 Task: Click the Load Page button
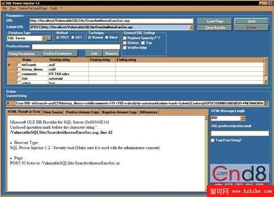(x=215, y=21)
